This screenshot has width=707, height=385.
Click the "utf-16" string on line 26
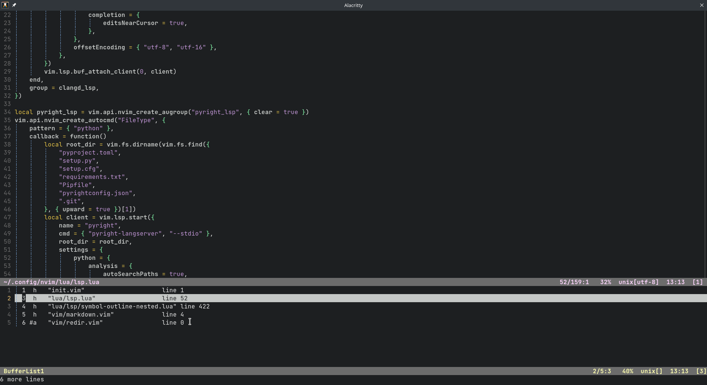coord(191,47)
